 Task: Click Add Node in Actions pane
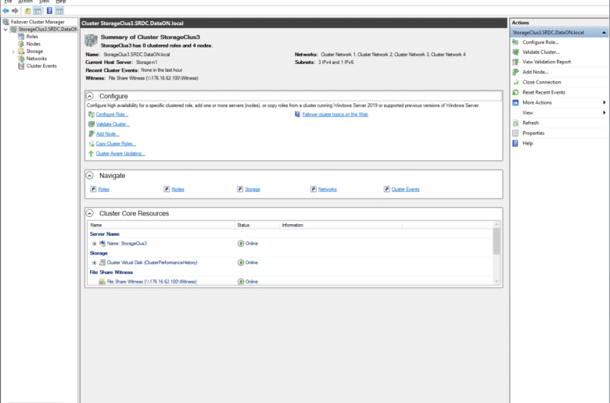pos(535,72)
